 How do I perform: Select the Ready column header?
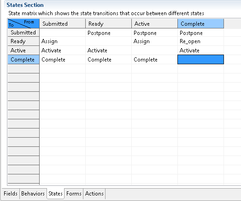(x=108, y=23)
